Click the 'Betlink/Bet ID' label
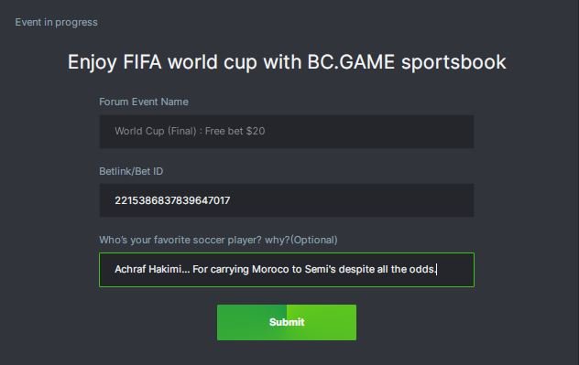 click(x=131, y=171)
